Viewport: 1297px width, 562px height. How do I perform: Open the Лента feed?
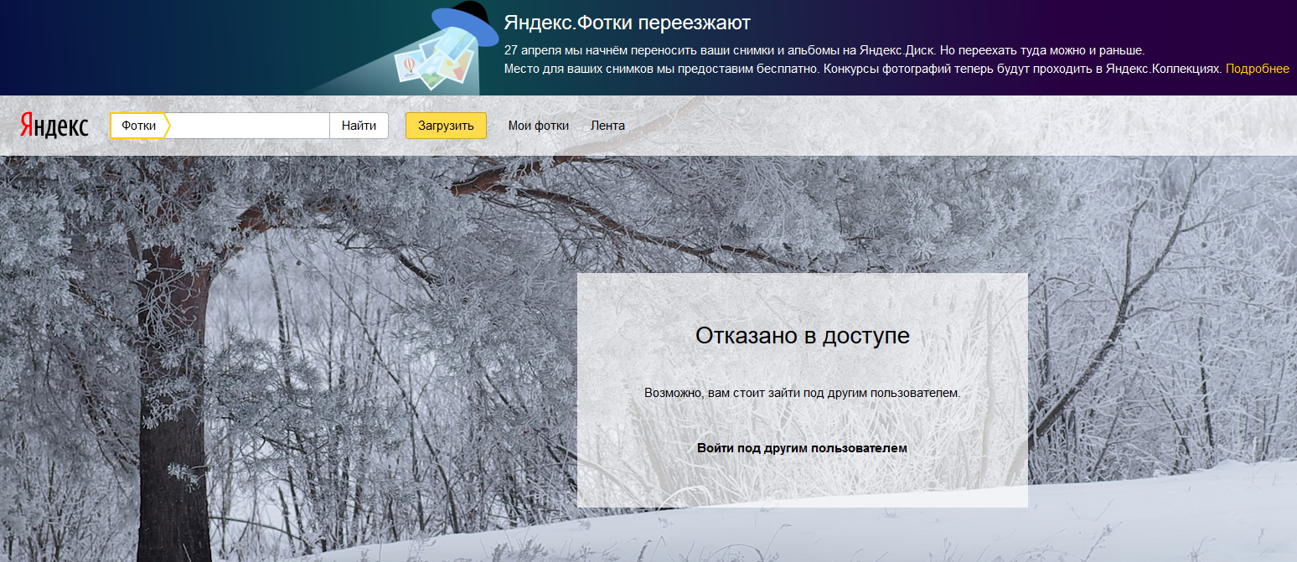(607, 126)
